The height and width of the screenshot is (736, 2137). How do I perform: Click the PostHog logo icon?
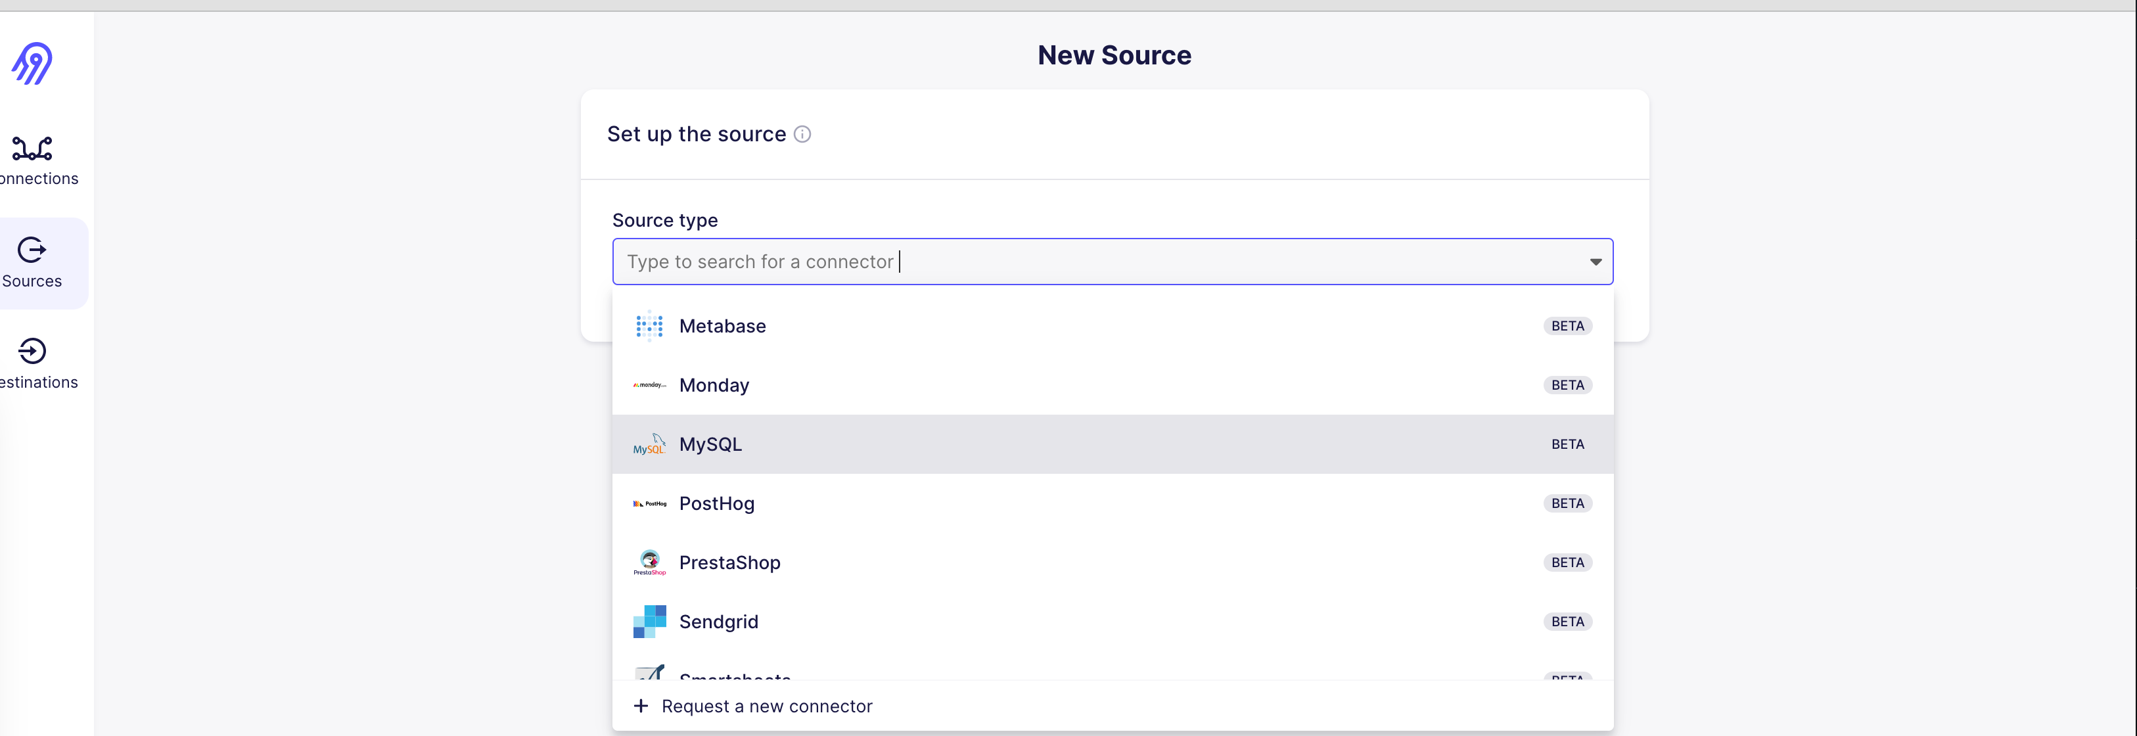pyautogui.click(x=649, y=503)
